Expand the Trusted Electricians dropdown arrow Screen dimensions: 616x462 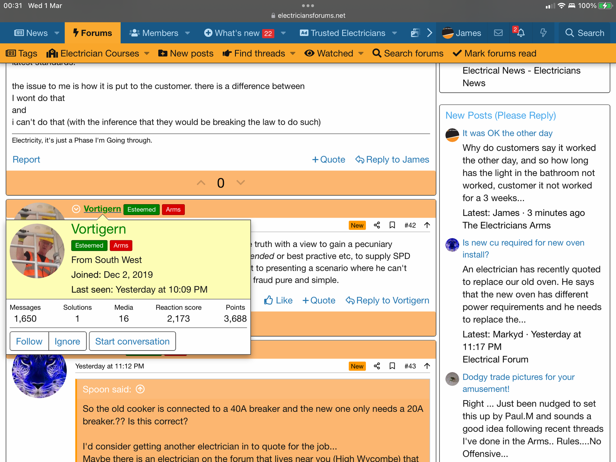point(394,33)
